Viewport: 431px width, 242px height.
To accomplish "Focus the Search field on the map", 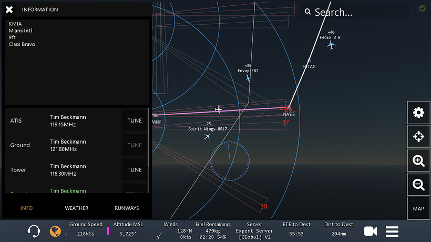I will [355, 12].
